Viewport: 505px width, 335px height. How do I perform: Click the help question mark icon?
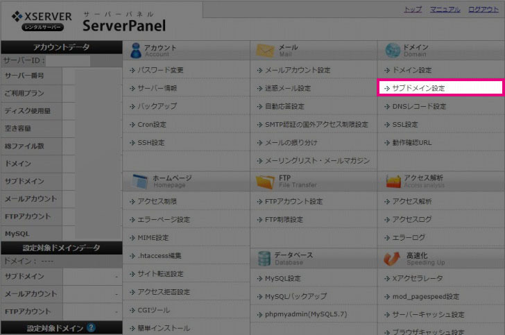click(x=92, y=328)
